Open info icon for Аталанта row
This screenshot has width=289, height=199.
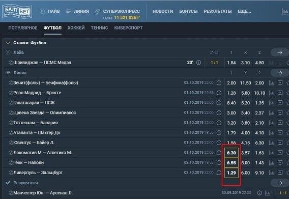pyautogui.click(x=219, y=133)
